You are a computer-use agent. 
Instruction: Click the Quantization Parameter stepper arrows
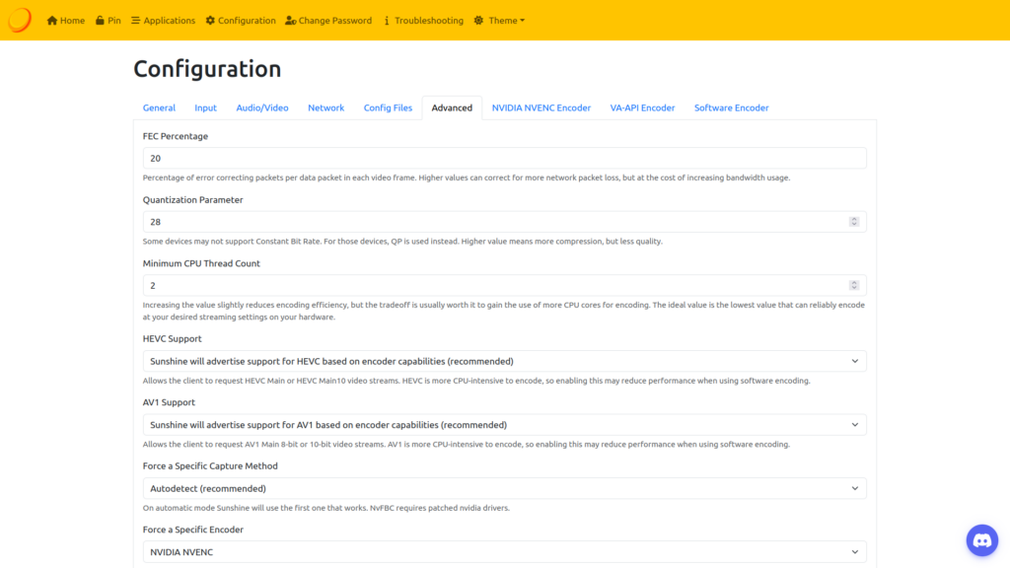[854, 222]
